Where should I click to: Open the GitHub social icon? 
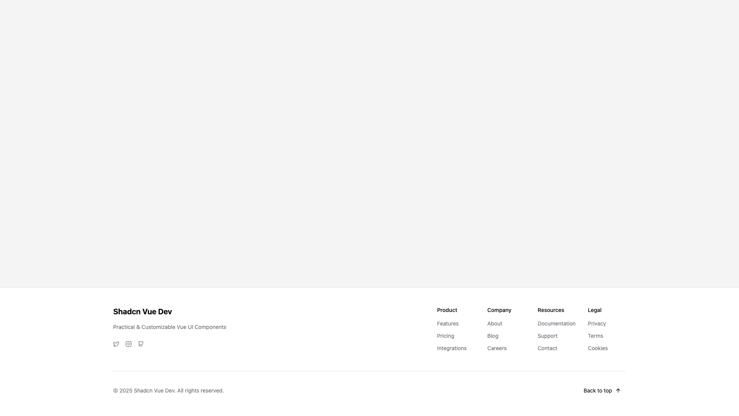(141, 344)
